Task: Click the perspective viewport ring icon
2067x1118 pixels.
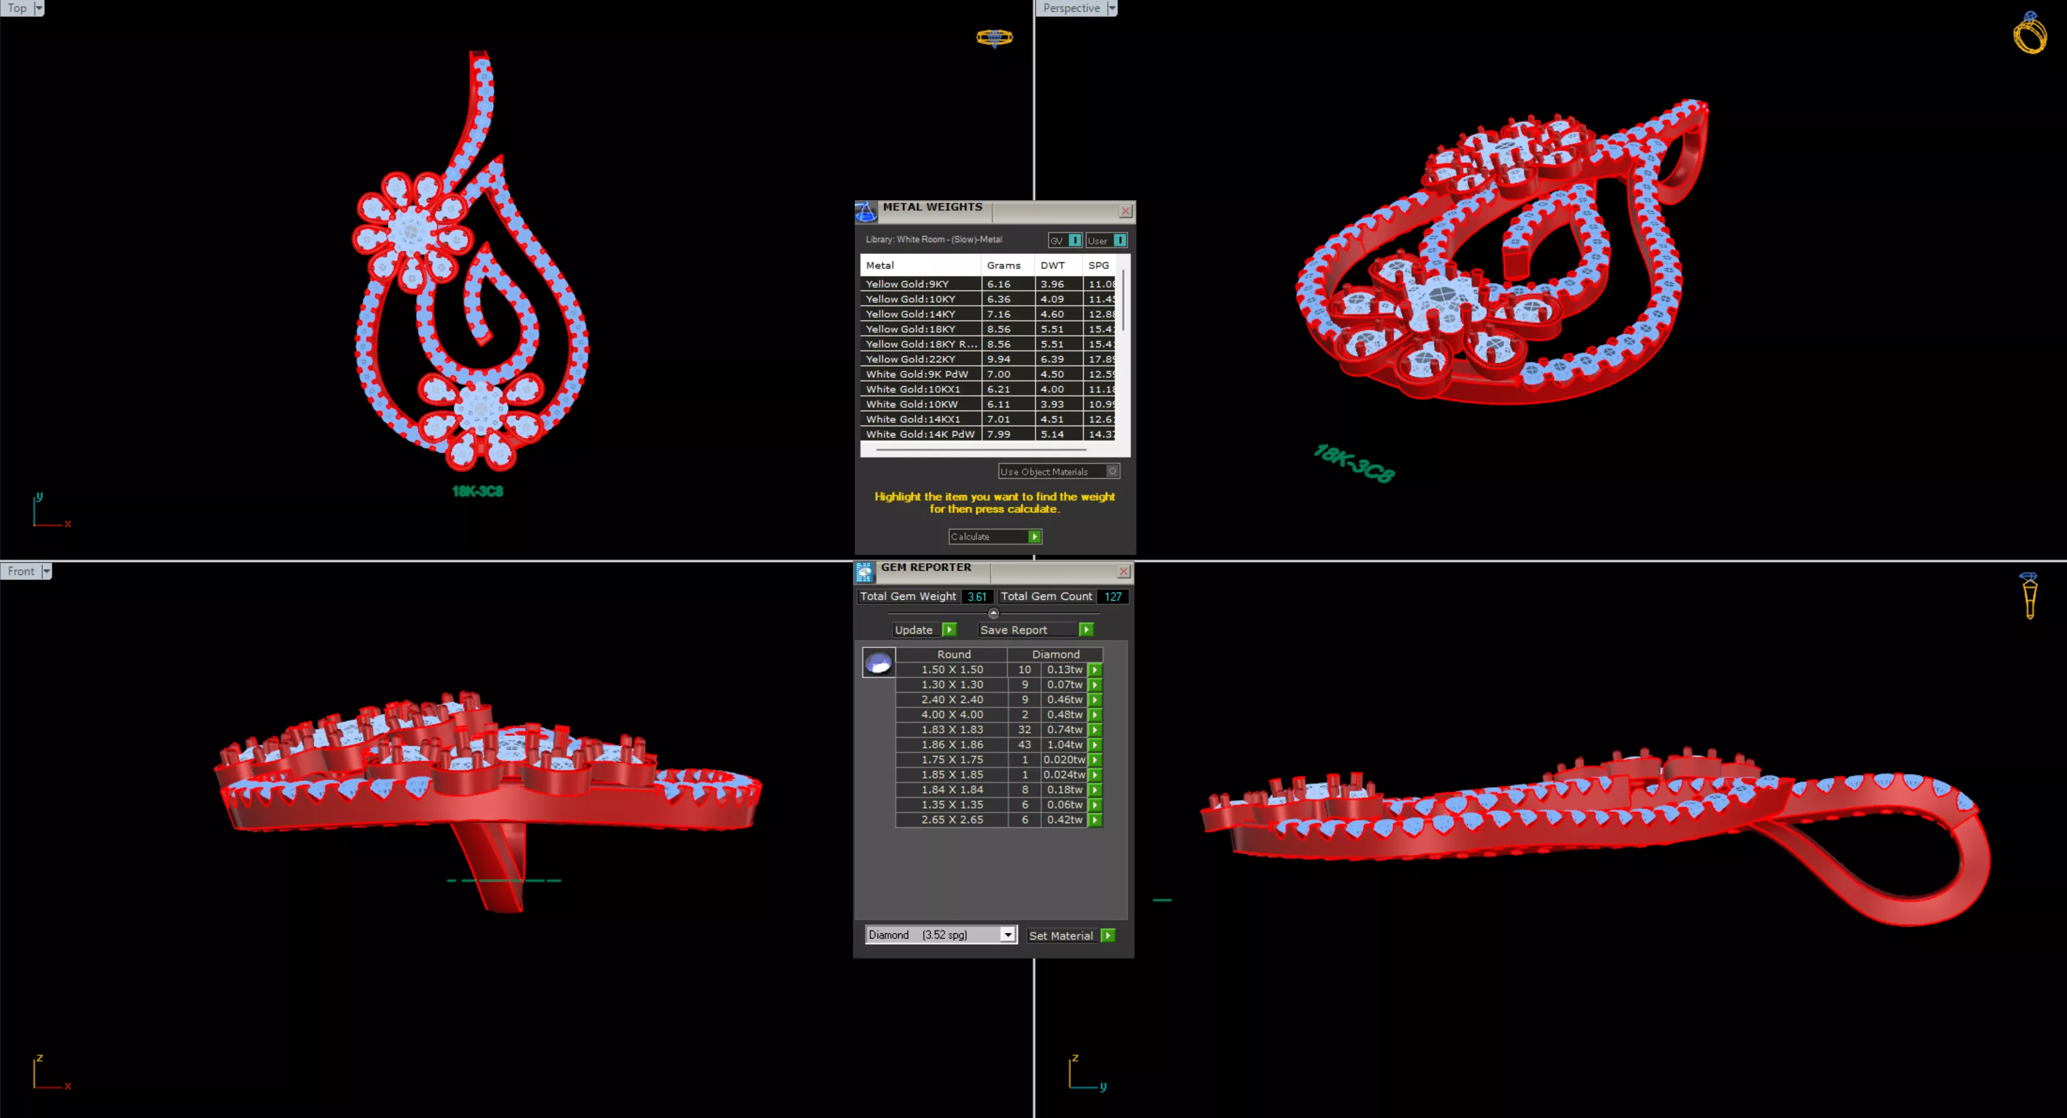Action: [x=2029, y=33]
